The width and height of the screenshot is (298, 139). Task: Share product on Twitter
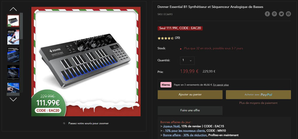coord(281,14)
